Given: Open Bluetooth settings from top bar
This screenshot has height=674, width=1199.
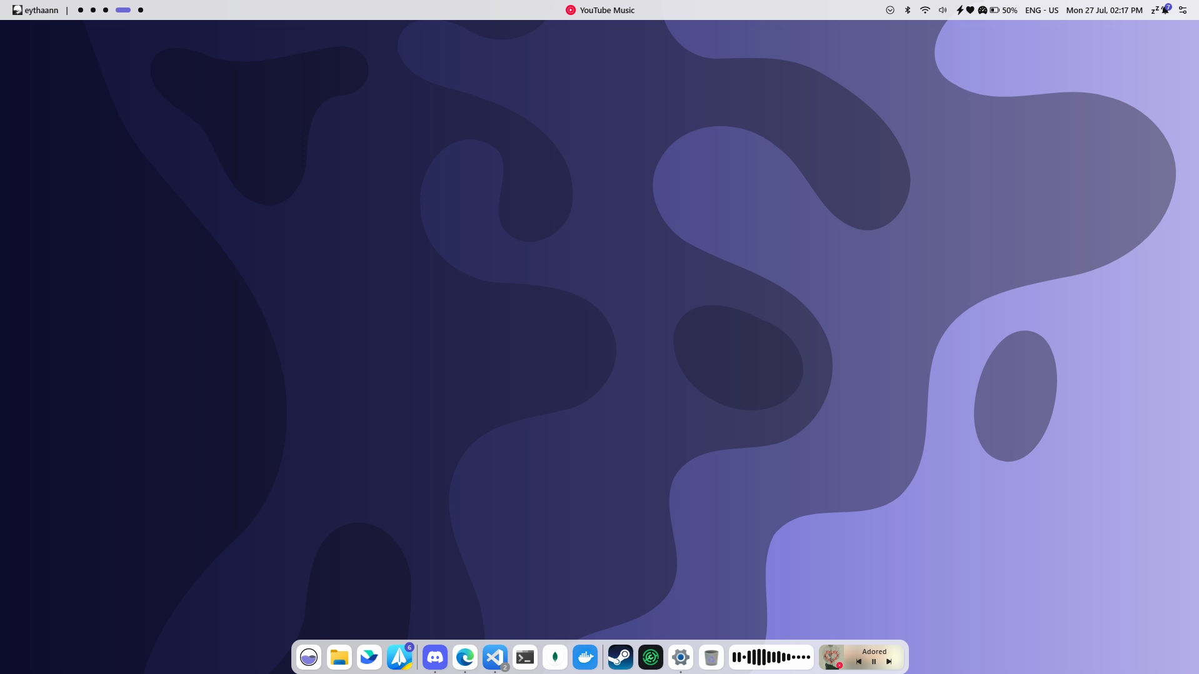Looking at the screenshot, I should coord(908,10).
